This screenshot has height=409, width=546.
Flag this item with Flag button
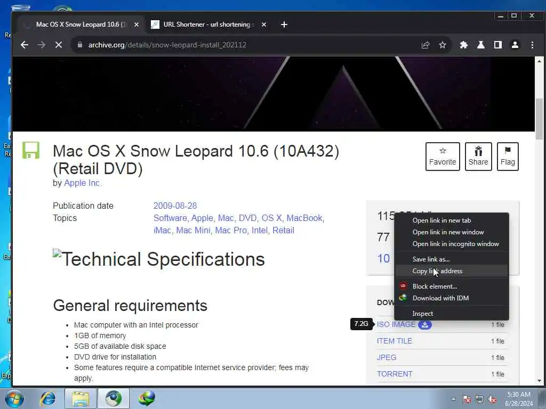pyautogui.click(x=508, y=157)
